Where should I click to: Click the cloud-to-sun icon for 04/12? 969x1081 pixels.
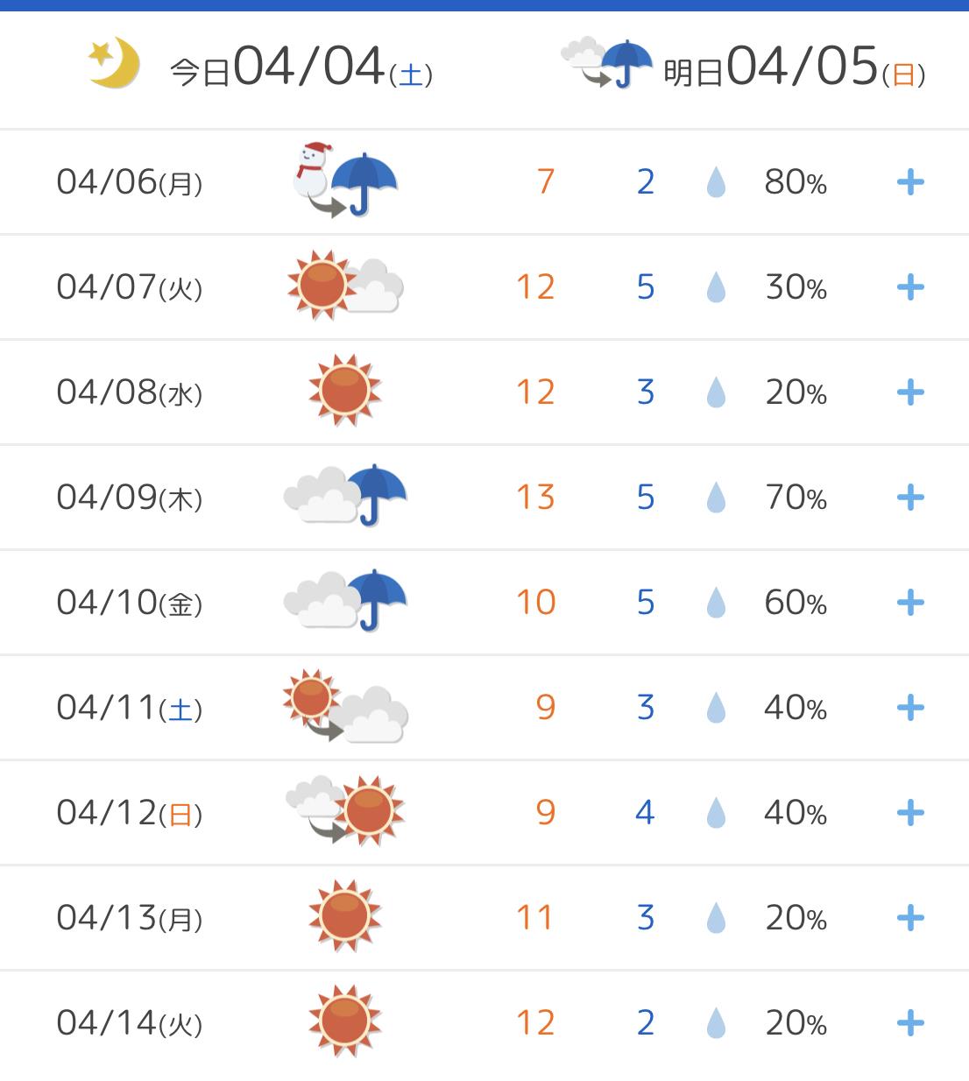coord(345,810)
